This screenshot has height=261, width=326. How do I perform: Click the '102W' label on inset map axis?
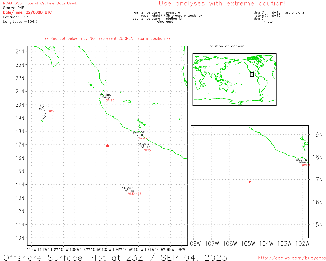coord(302,244)
